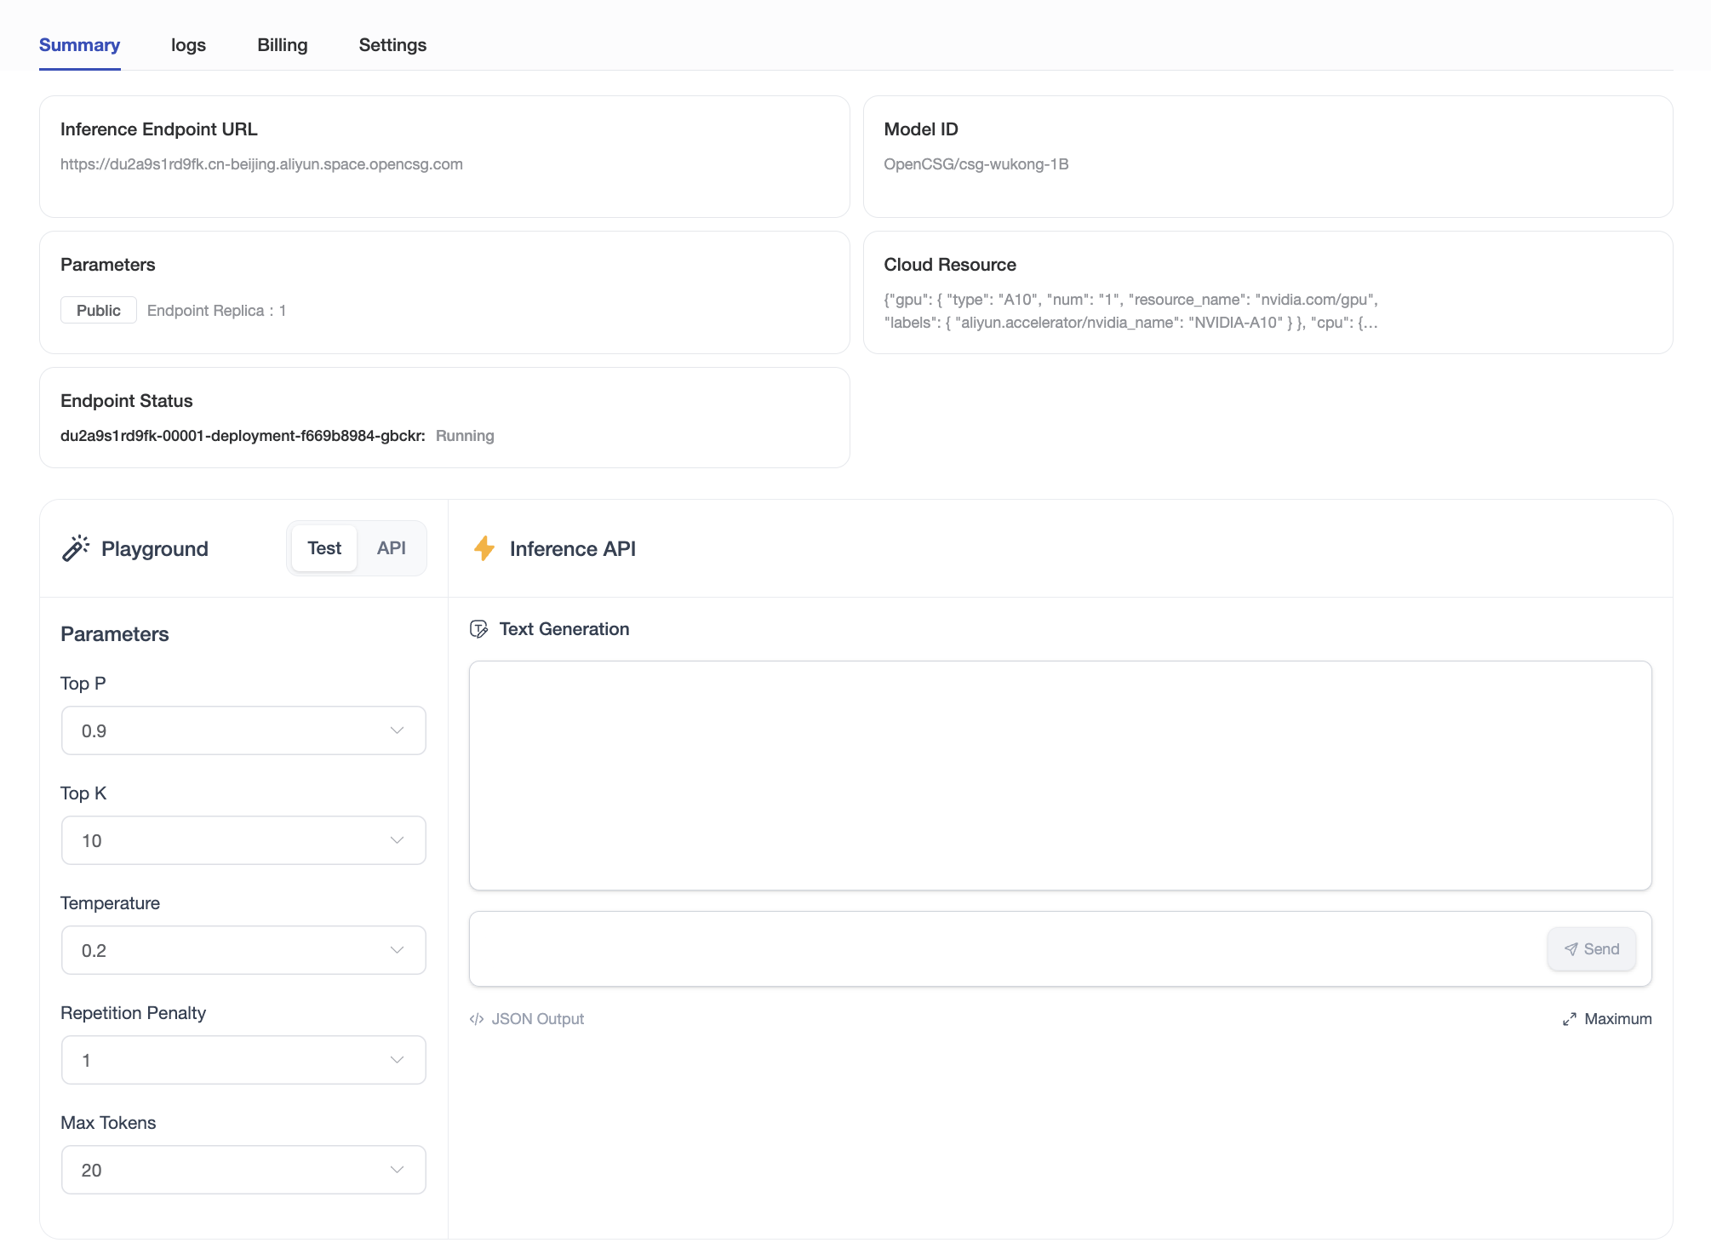Viewport: 1711px width, 1260px height.
Task: Click the Text Generation icon
Action: click(479, 629)
